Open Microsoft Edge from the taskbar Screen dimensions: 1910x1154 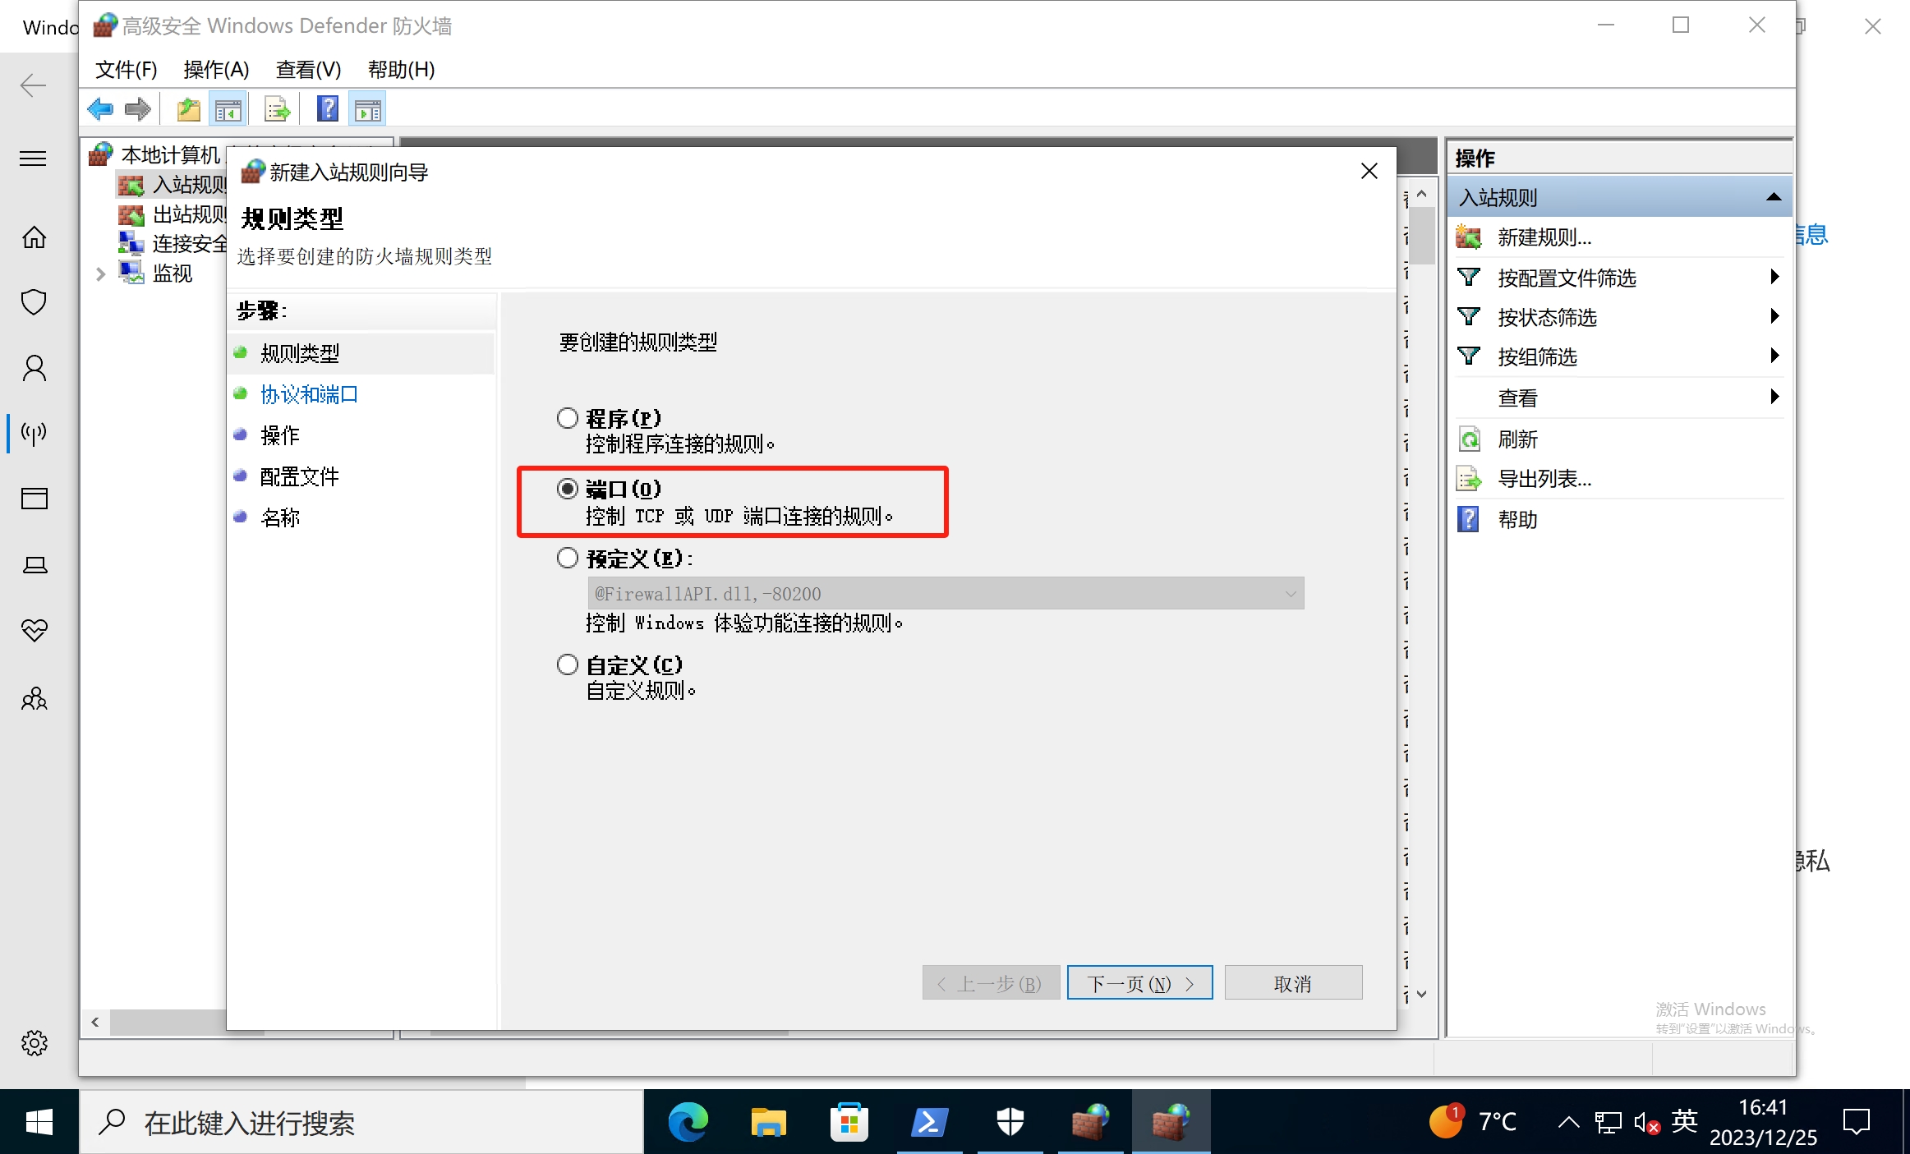688,1122
